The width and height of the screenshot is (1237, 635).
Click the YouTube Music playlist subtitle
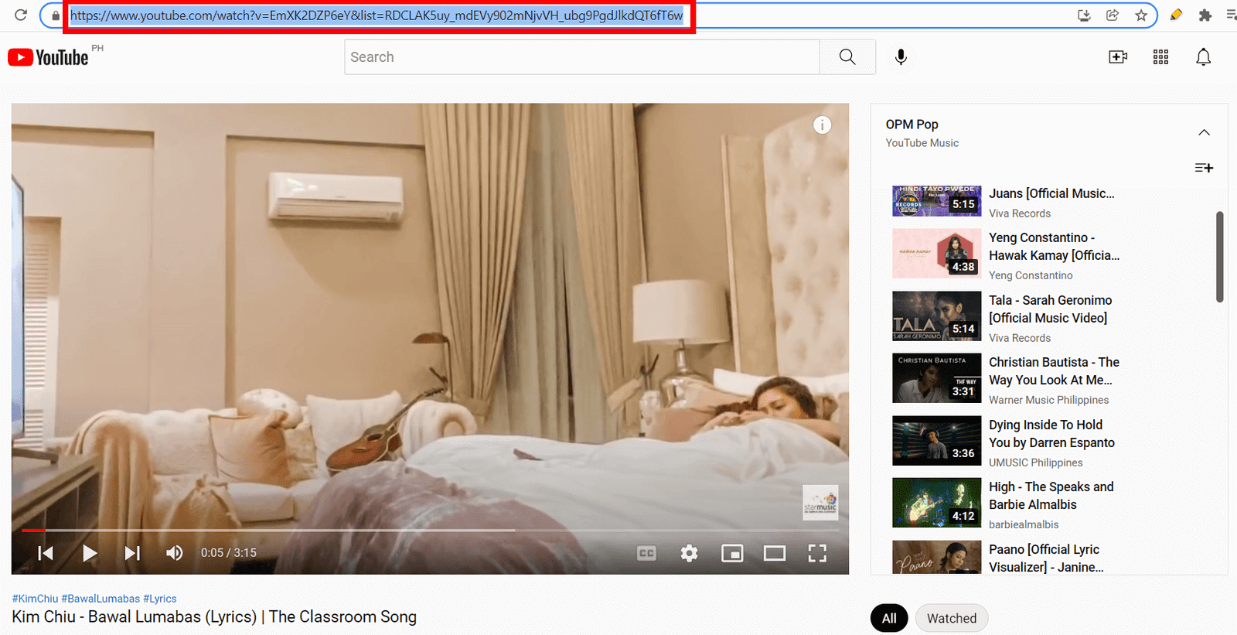pyautogui.click(x=922, y=143)
